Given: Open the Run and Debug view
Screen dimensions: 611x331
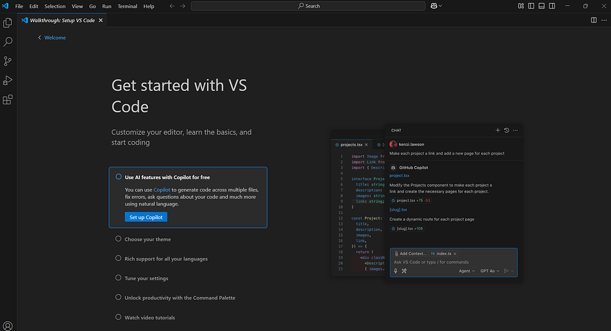Looking at the screenshot, I should coord(8,80).
